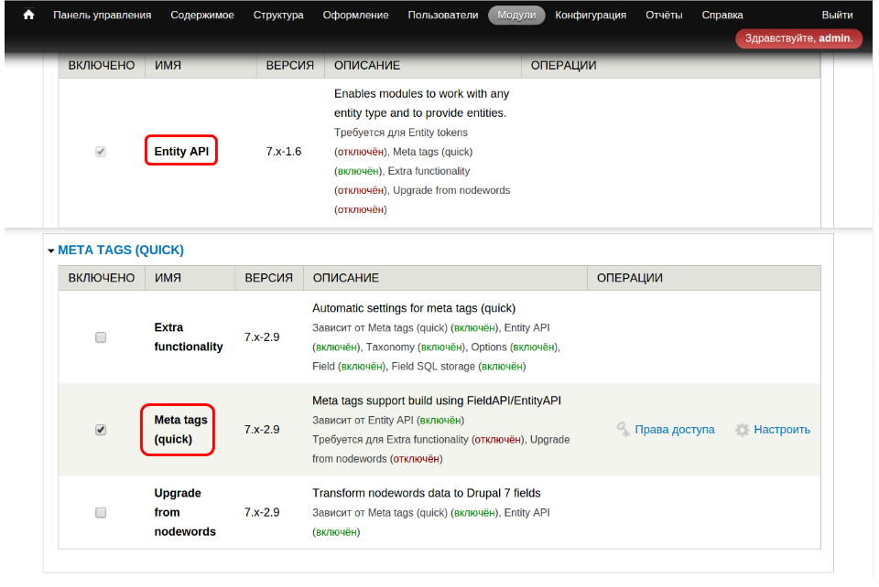Open the Права доступа link
The width and height of the screenshot is (879, 587).
pyautogui.click(x=675, y=430)
